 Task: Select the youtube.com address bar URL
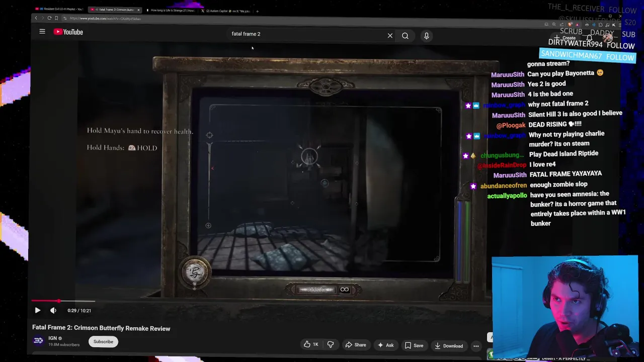[105, 19]
